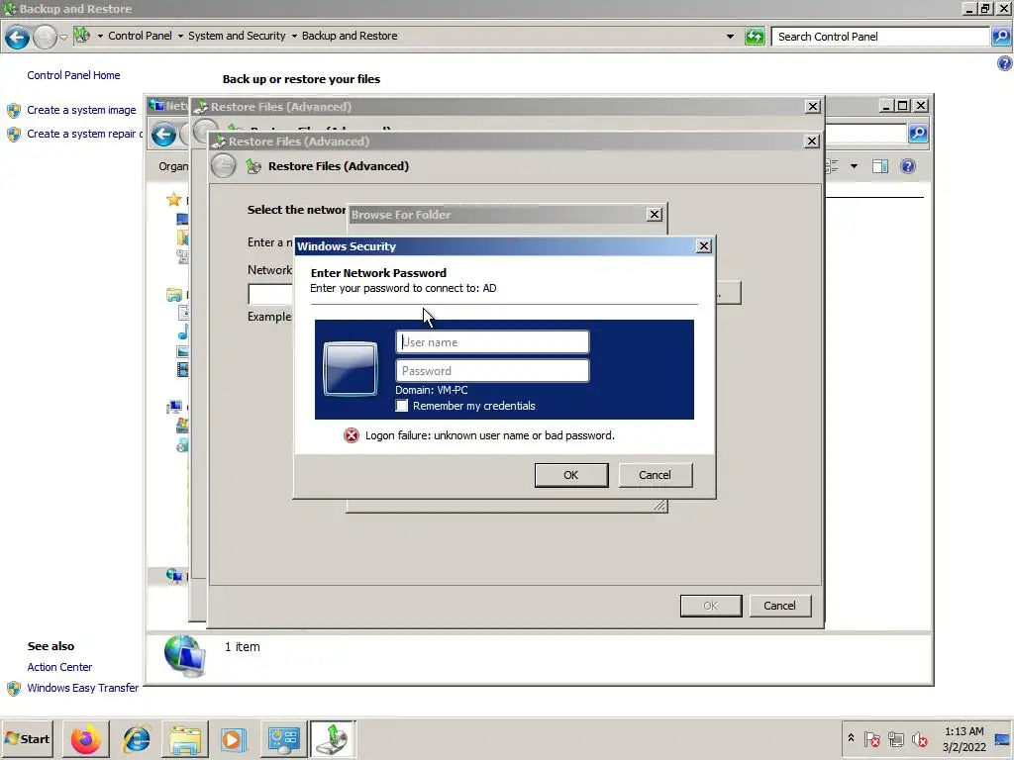Open System and Security breadcrumb dropdown arrow

coord(180,37)
